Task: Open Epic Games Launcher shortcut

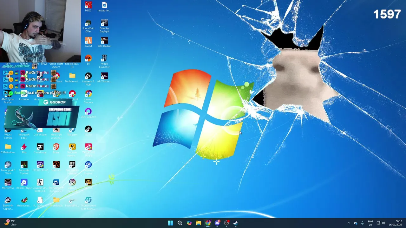Action: tap(72, 168)
